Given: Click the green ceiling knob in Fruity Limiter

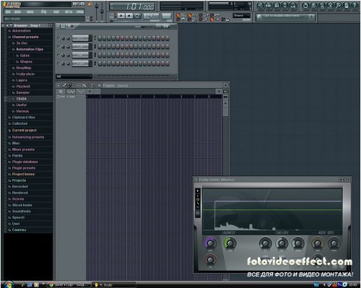Looking at the screenshot, I should point(230,243).
